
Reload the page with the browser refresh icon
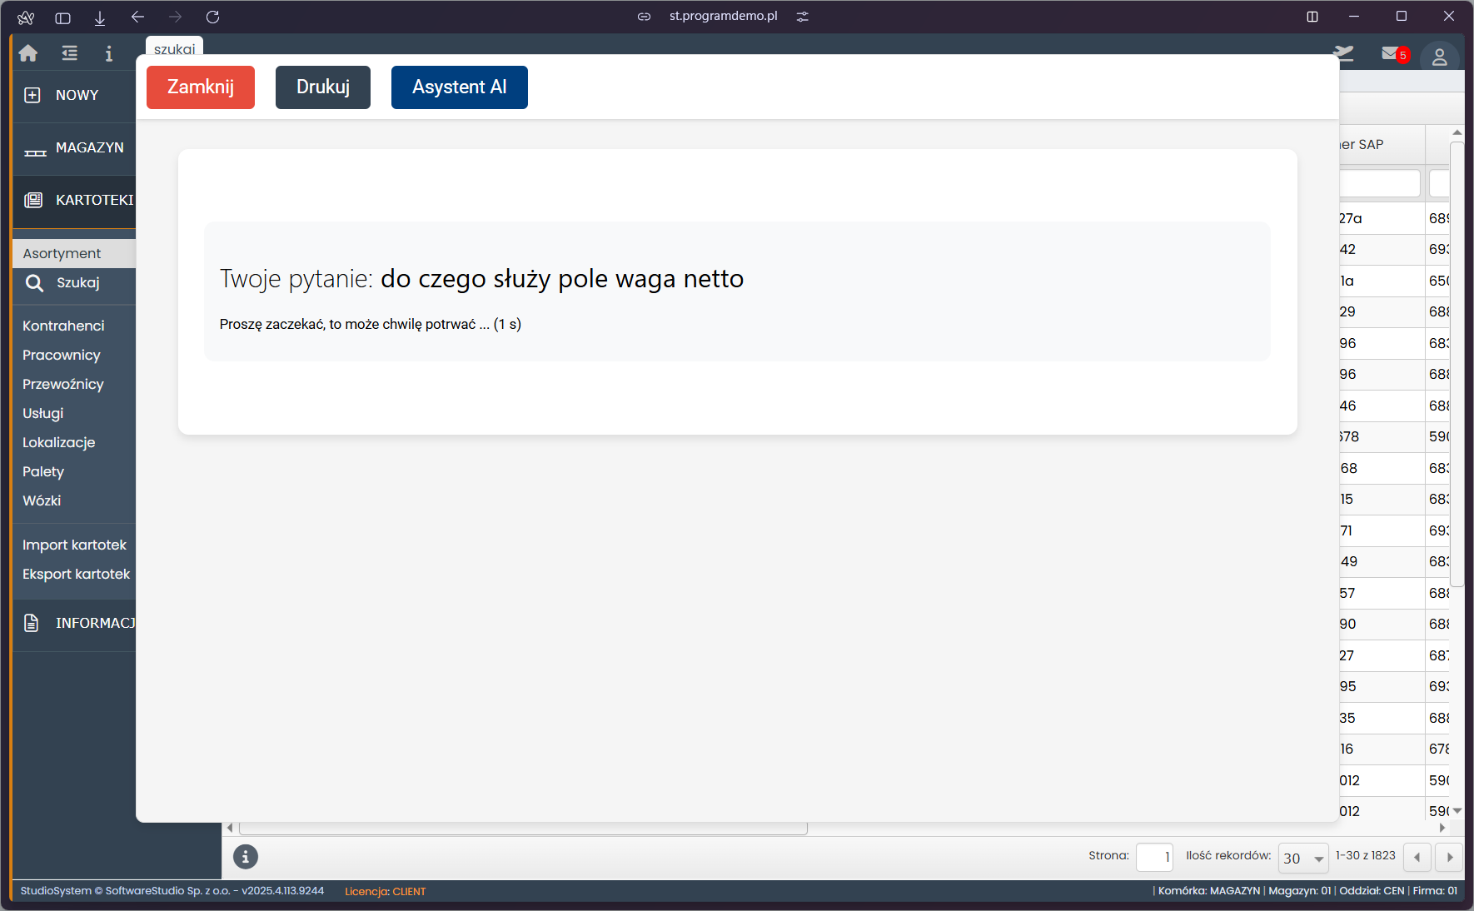point(212,17)
